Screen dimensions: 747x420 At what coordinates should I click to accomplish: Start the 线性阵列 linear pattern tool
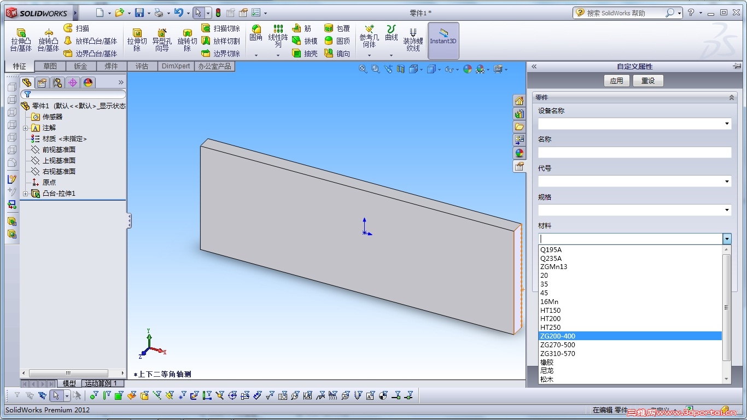[278, 36]
